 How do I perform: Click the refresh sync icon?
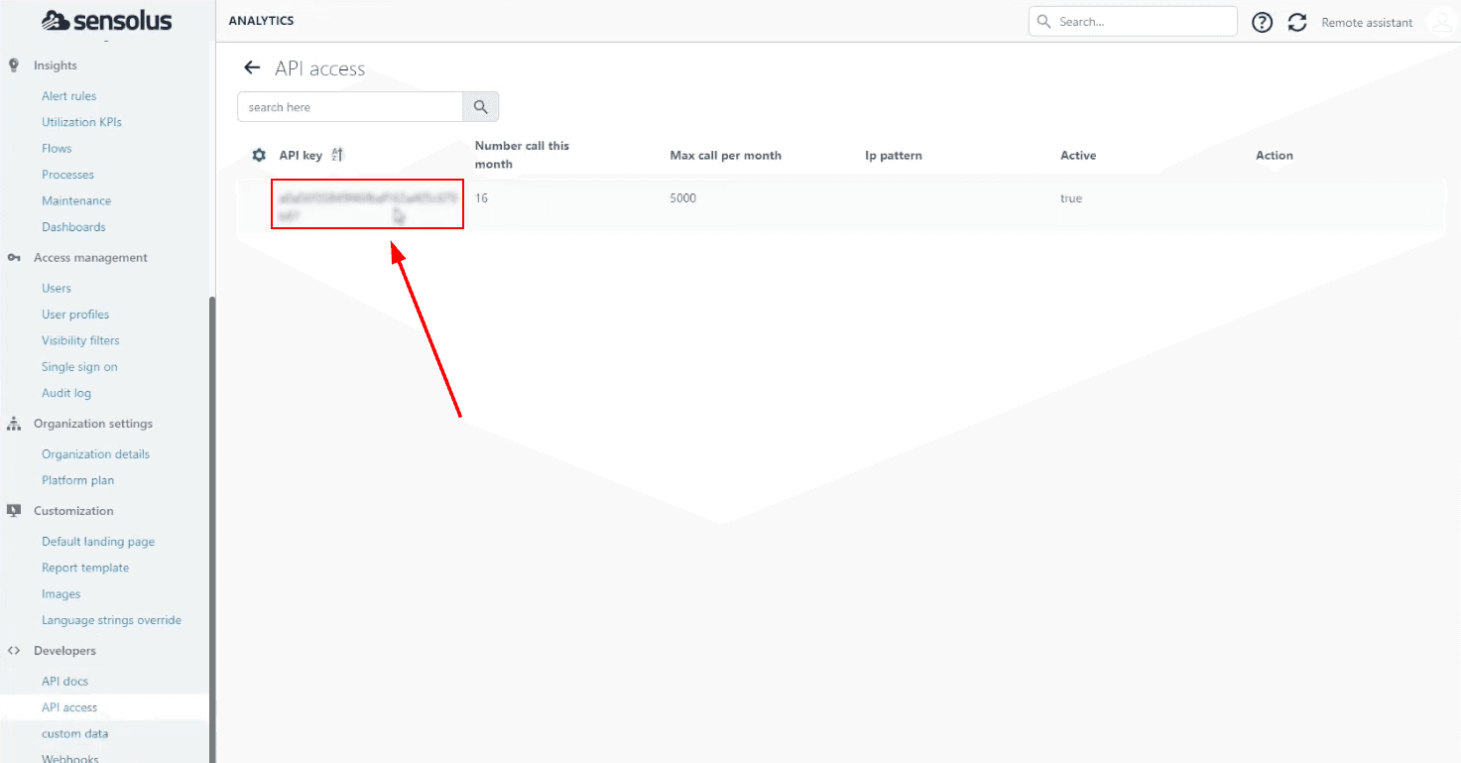pos(1297,22)
